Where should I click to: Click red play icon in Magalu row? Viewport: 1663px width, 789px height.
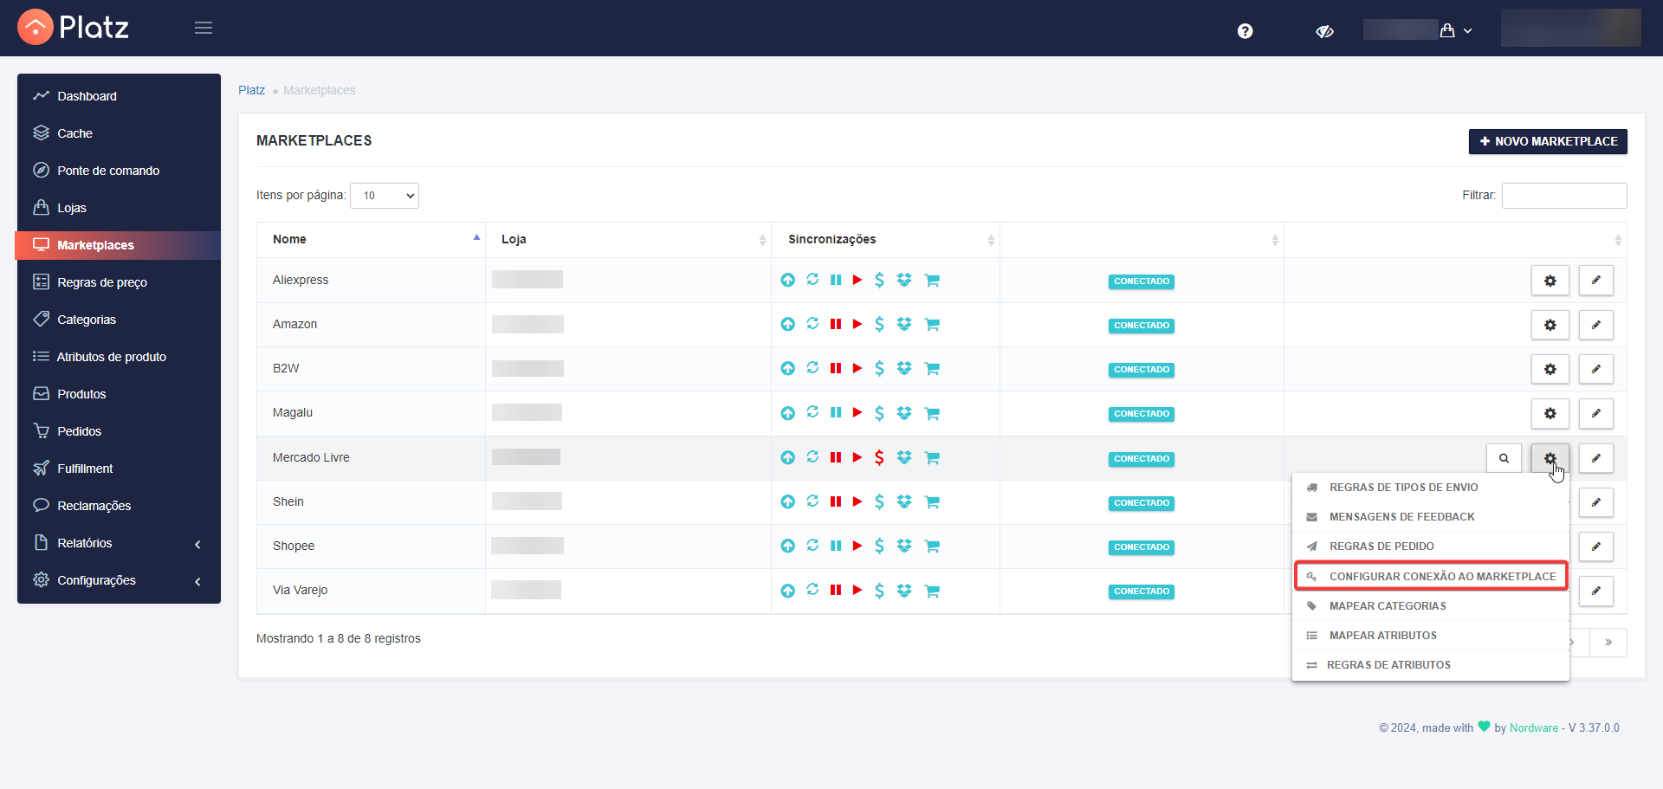pyautogui.click(x=857, y=412)
